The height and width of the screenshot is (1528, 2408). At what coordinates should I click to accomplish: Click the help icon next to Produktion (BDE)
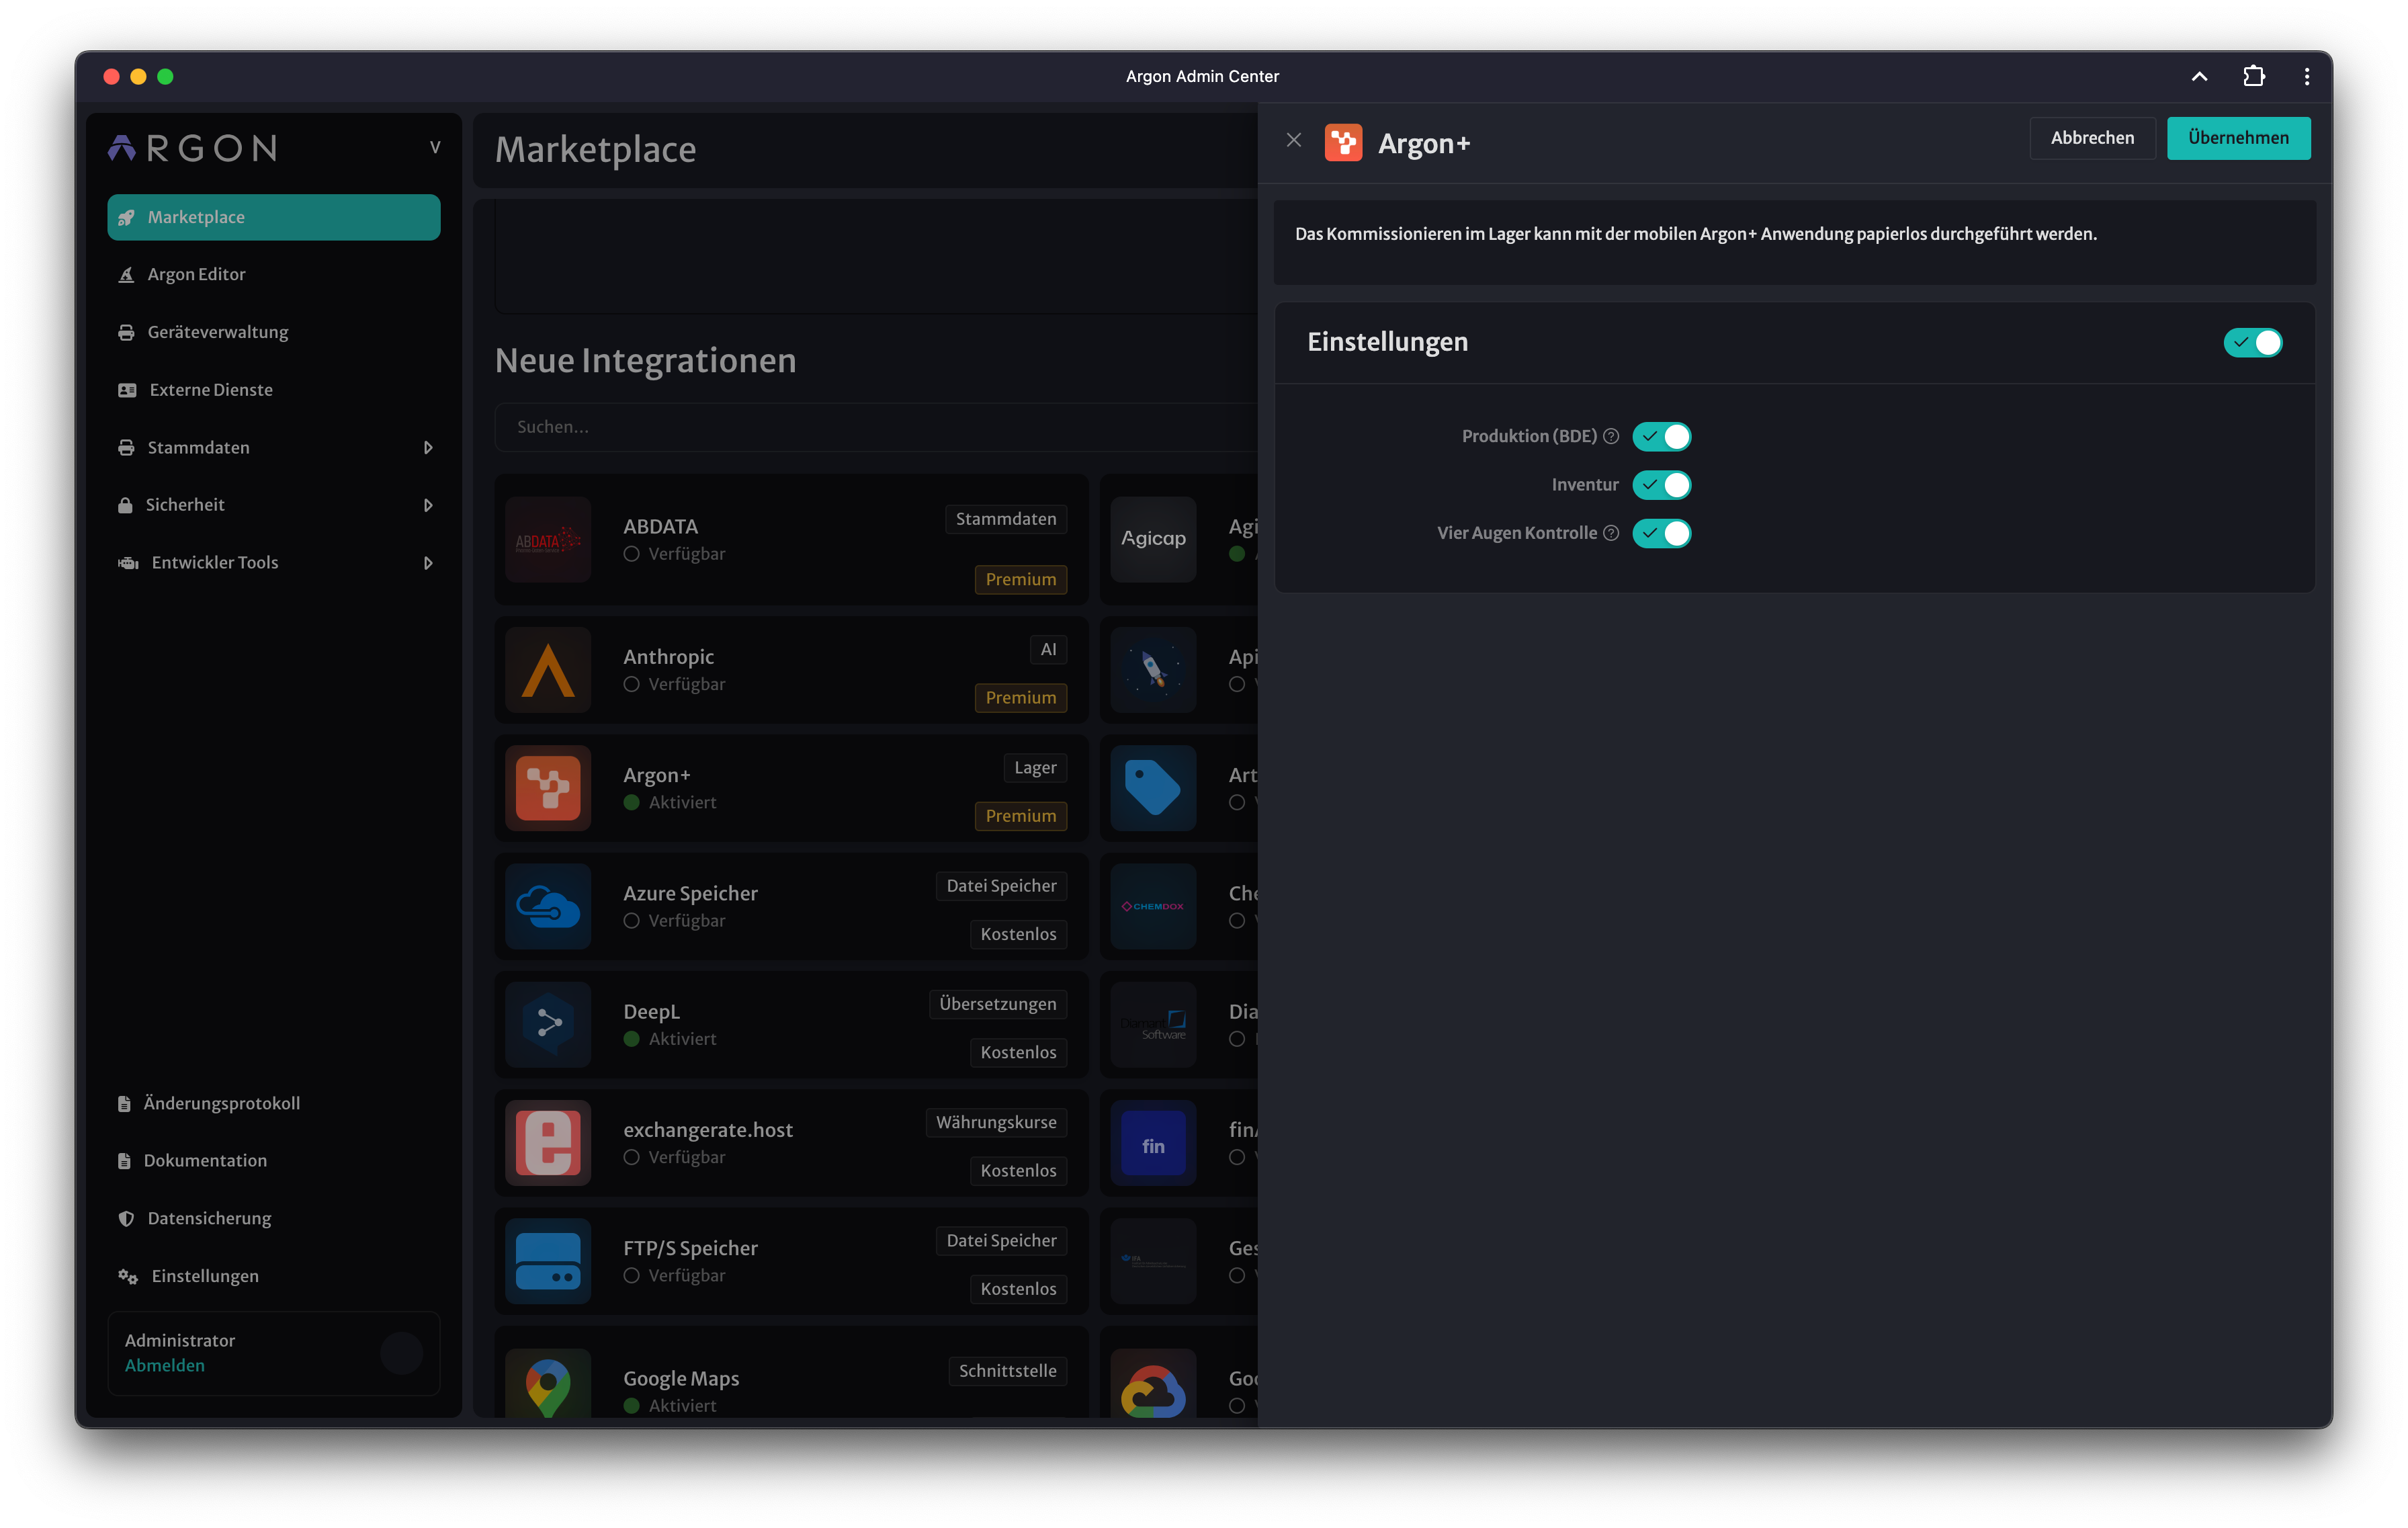point(1611,436)
